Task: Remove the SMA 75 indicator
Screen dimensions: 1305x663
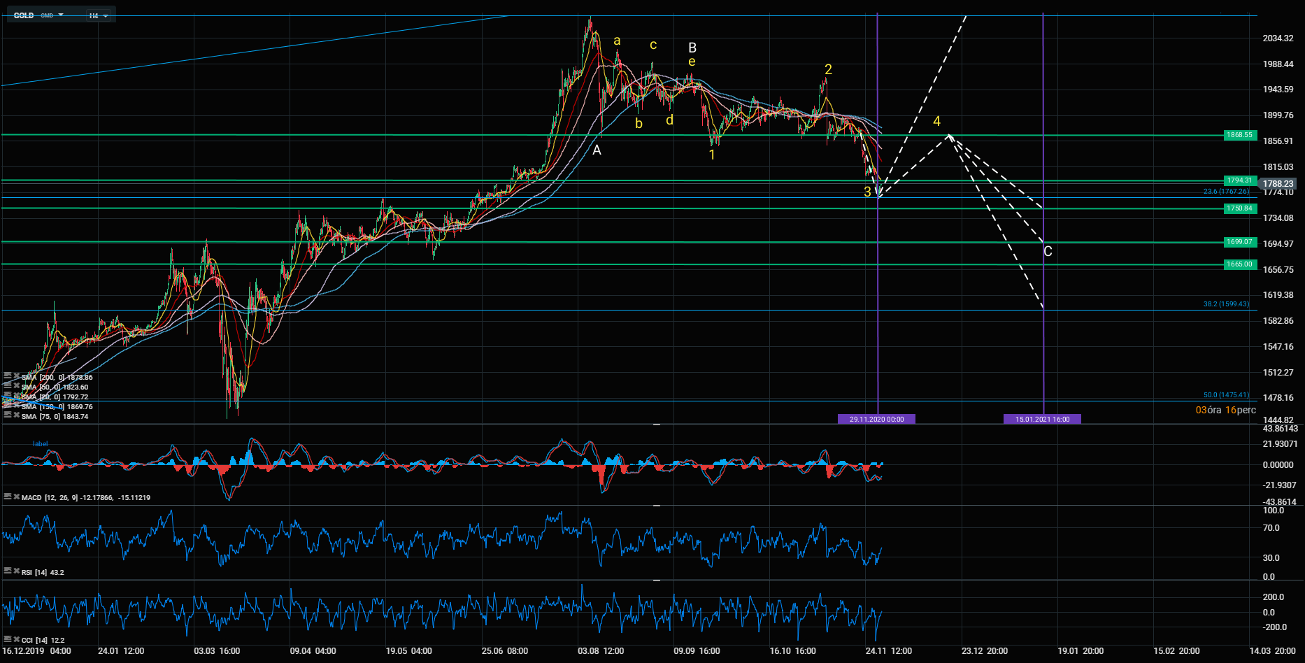Action: [15, 415]
